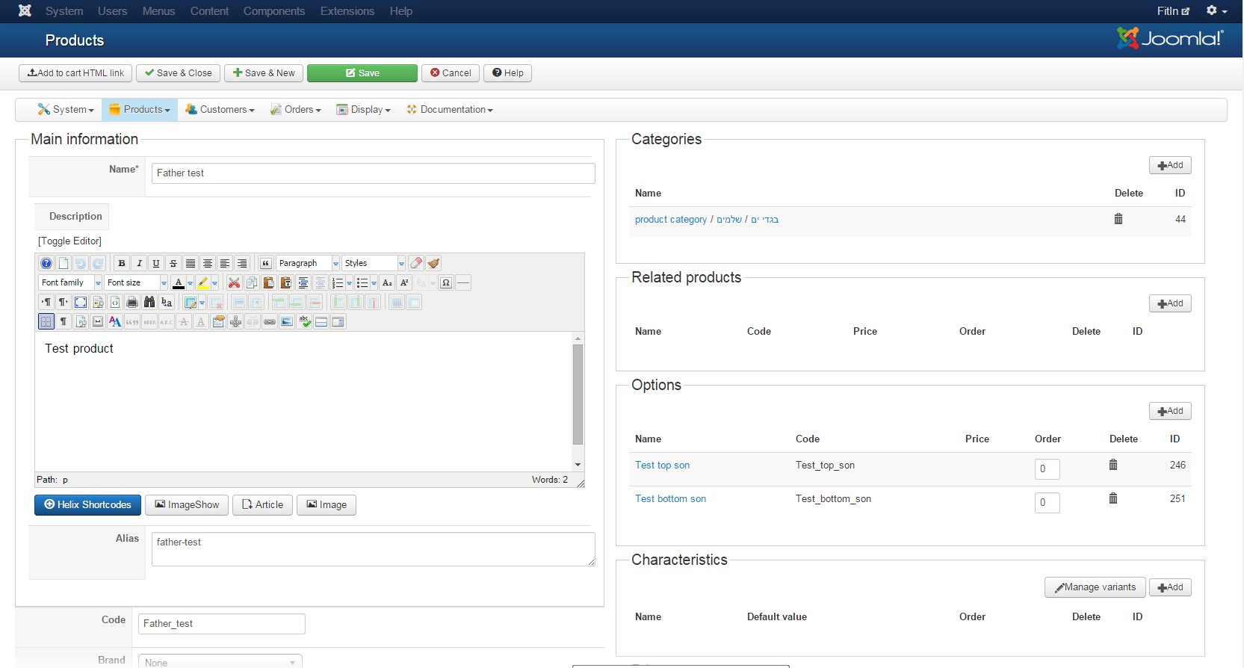1244x668 pixels.
Task: Click Manage variants in Characteristics
Action: point(1095,587)
